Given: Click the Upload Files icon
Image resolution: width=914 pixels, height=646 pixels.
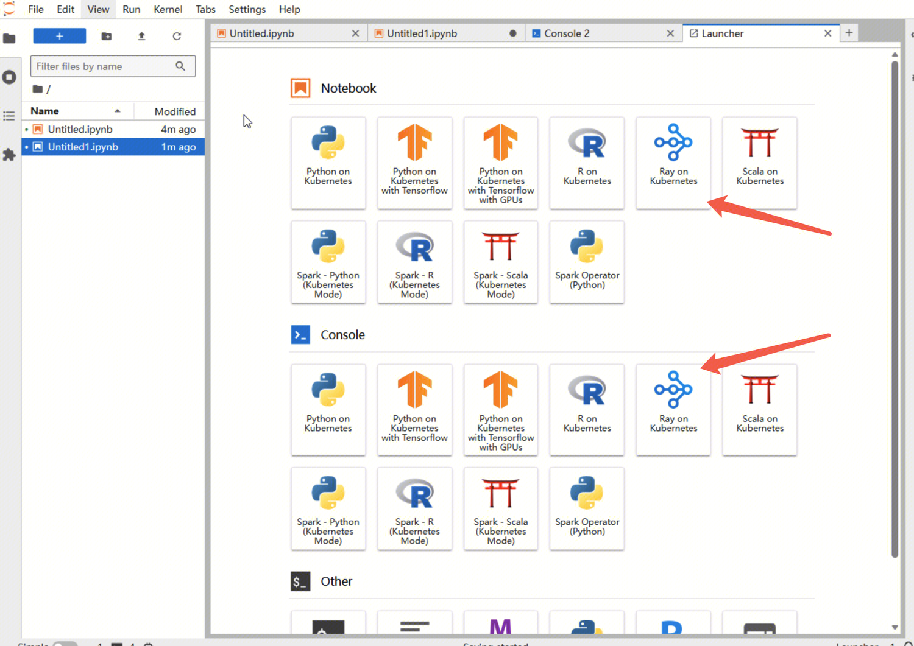Looking at the screenshot, I should click(x=141, y=36).
